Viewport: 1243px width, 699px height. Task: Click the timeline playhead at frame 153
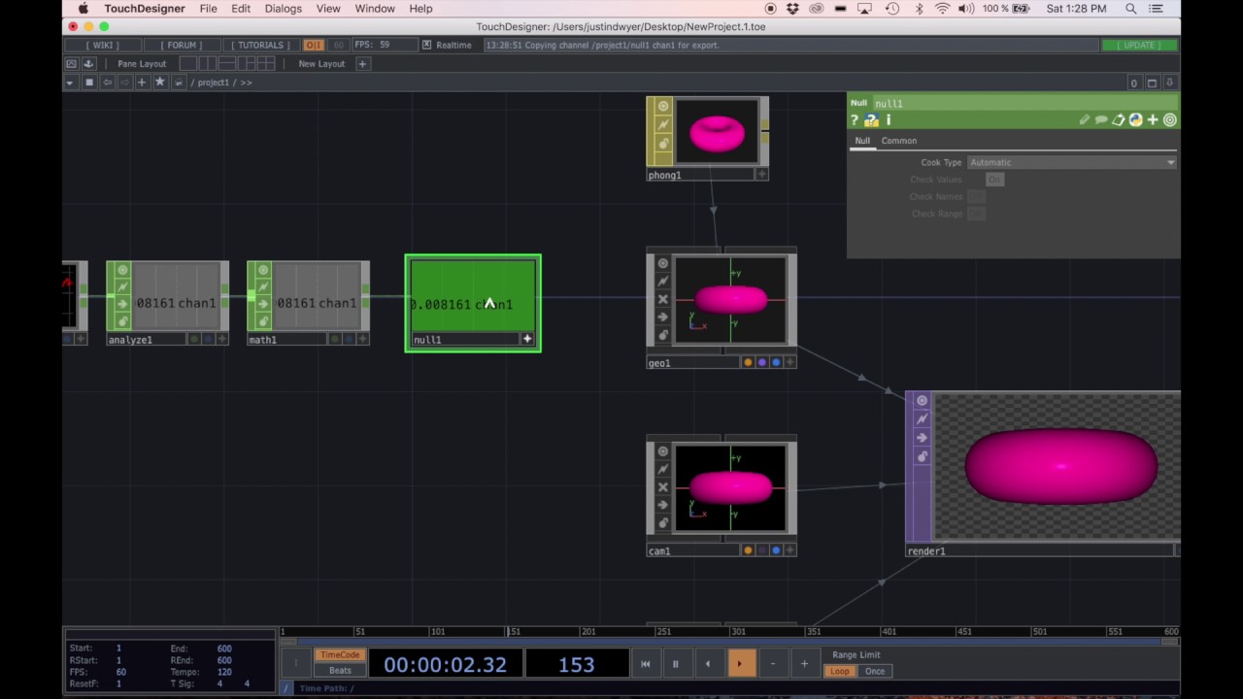tap(508, 631)
